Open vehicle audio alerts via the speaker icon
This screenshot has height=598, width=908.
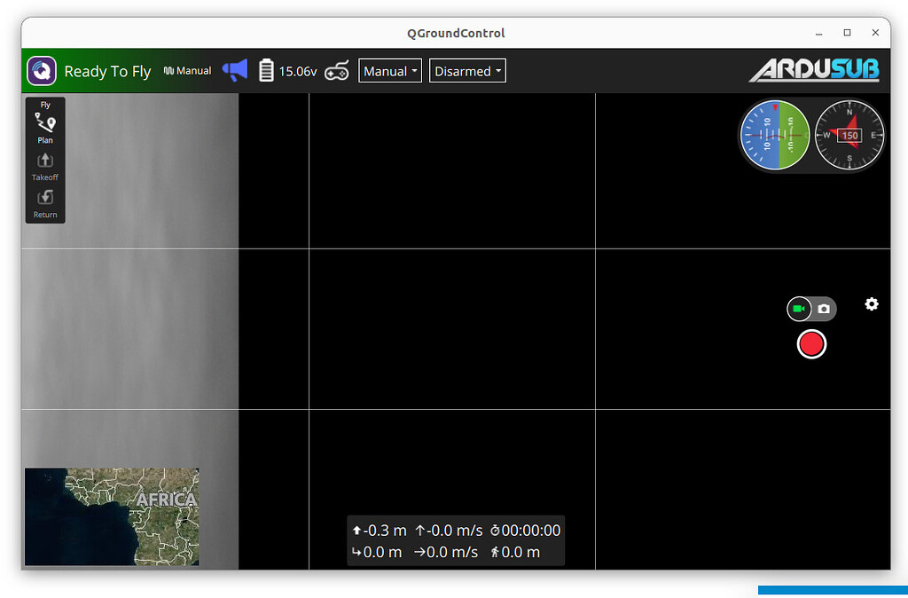(x=234, y=70)
